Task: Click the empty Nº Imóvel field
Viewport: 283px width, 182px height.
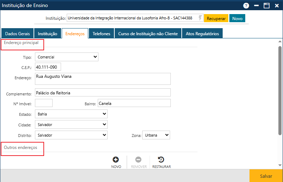Action: 44,103
